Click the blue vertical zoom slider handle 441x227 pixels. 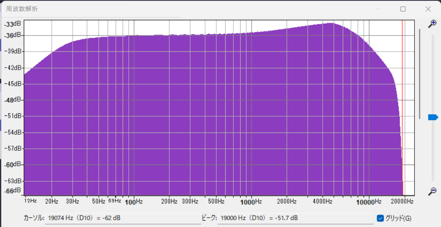[432, 117]
